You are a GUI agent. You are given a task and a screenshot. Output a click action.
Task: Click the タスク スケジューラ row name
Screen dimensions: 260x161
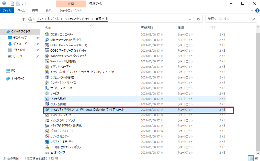pyautogui.click(x=61, y=115)
